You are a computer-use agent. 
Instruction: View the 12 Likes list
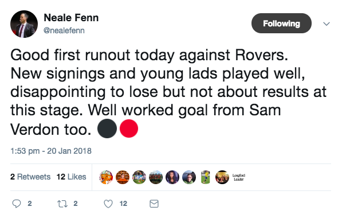tap(72, 177)
